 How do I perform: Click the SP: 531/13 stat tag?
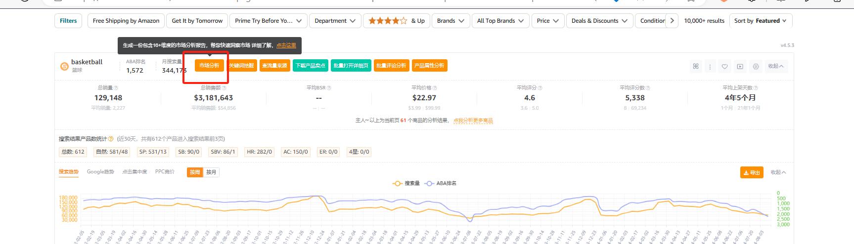coord(153,152)
